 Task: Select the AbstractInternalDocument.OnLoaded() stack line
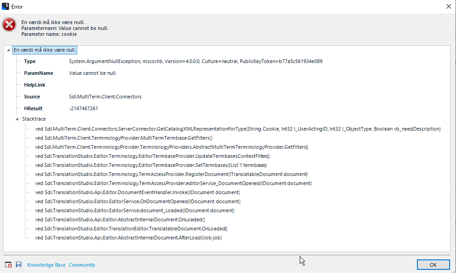[x=120, y=219]
